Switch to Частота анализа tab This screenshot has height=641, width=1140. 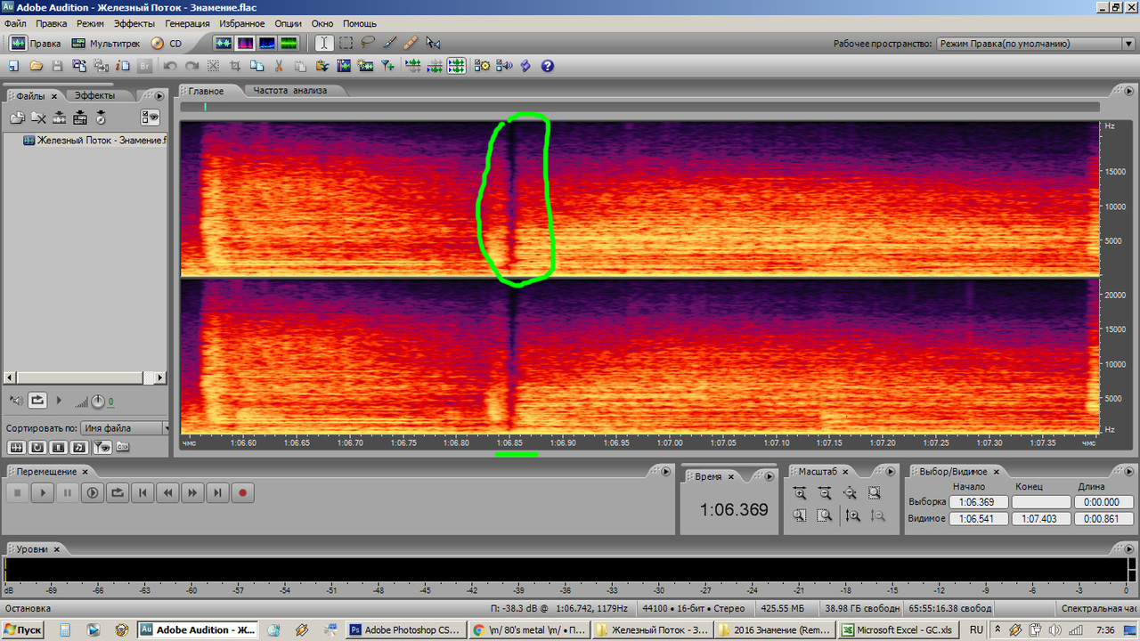point(290,91)
